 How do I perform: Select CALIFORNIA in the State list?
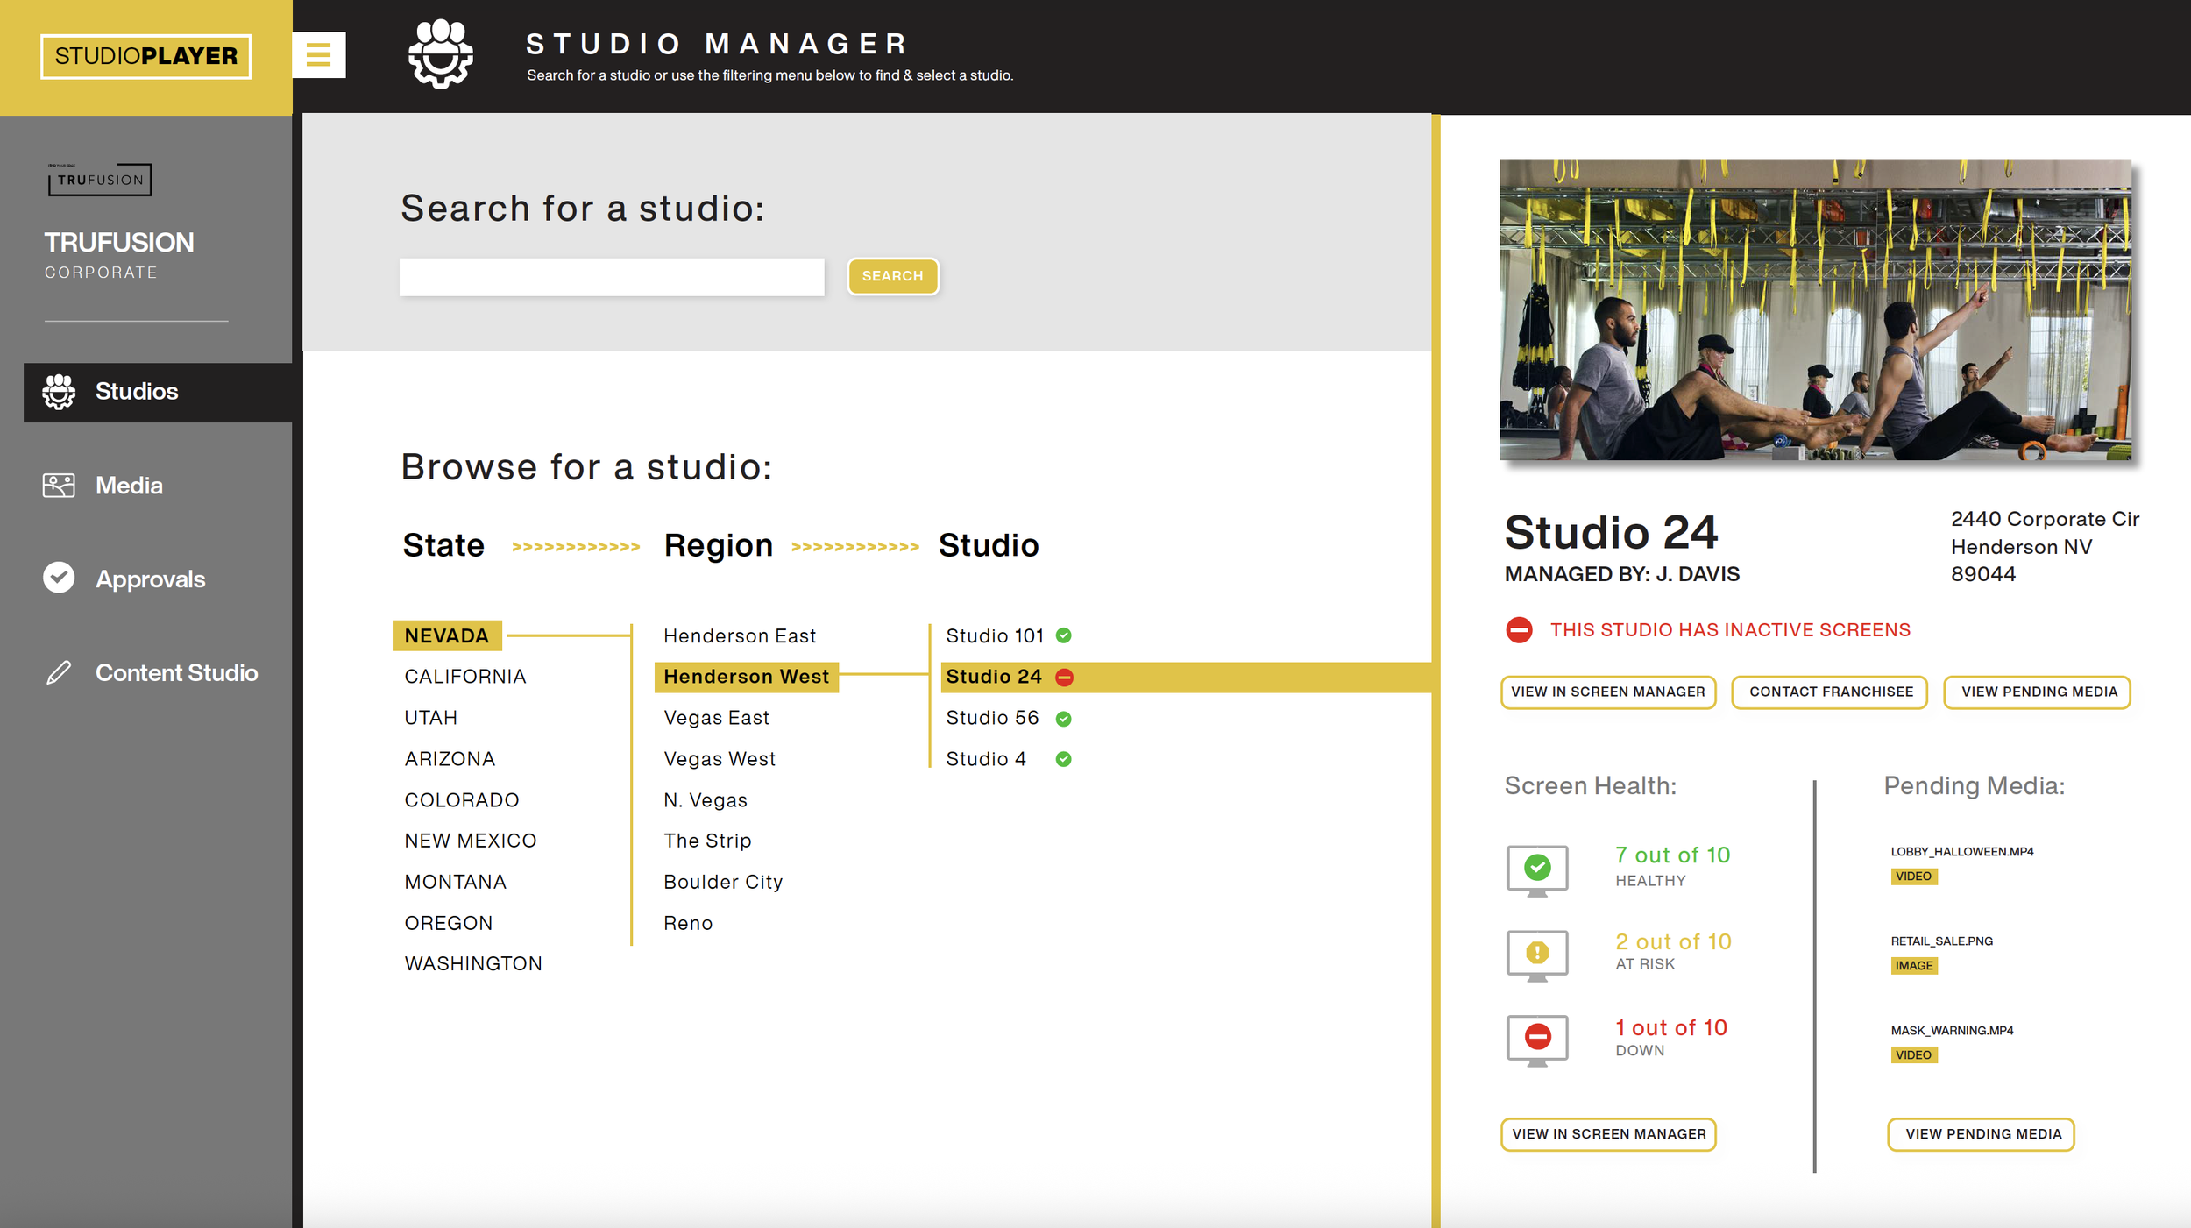pyautogui.click(x=464, y=677)
